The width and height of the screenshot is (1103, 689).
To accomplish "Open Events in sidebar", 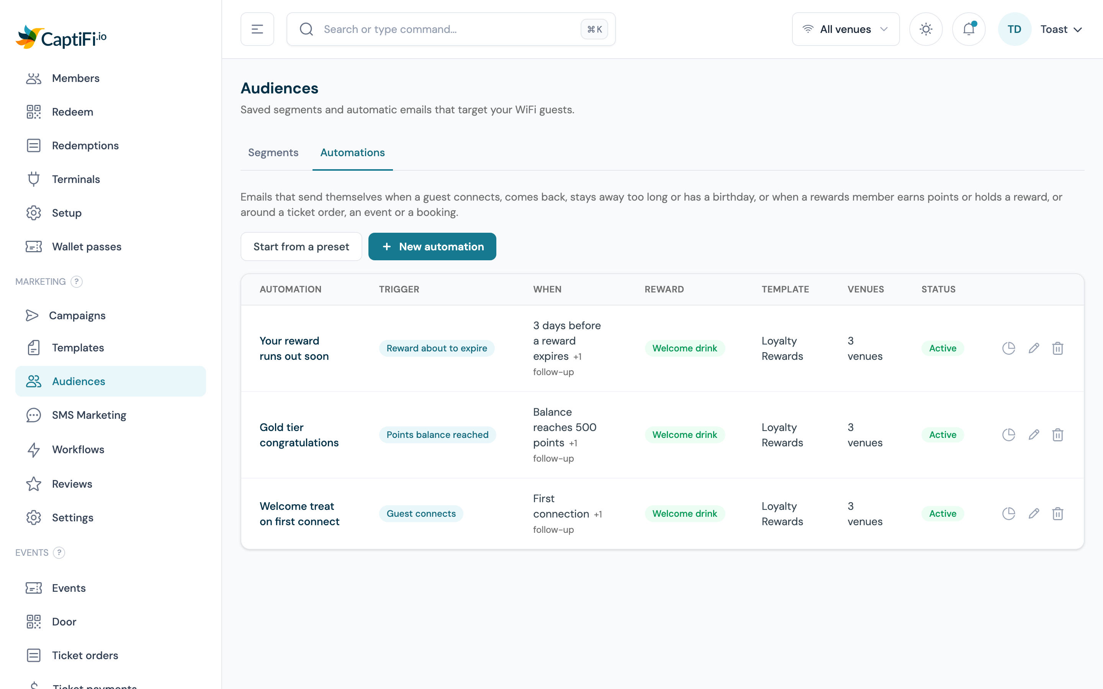I will point(110,588).
